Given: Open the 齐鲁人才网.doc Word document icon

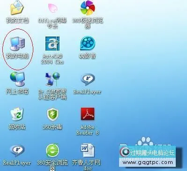Looking at the screenshot, I should [x=88, y=150].
